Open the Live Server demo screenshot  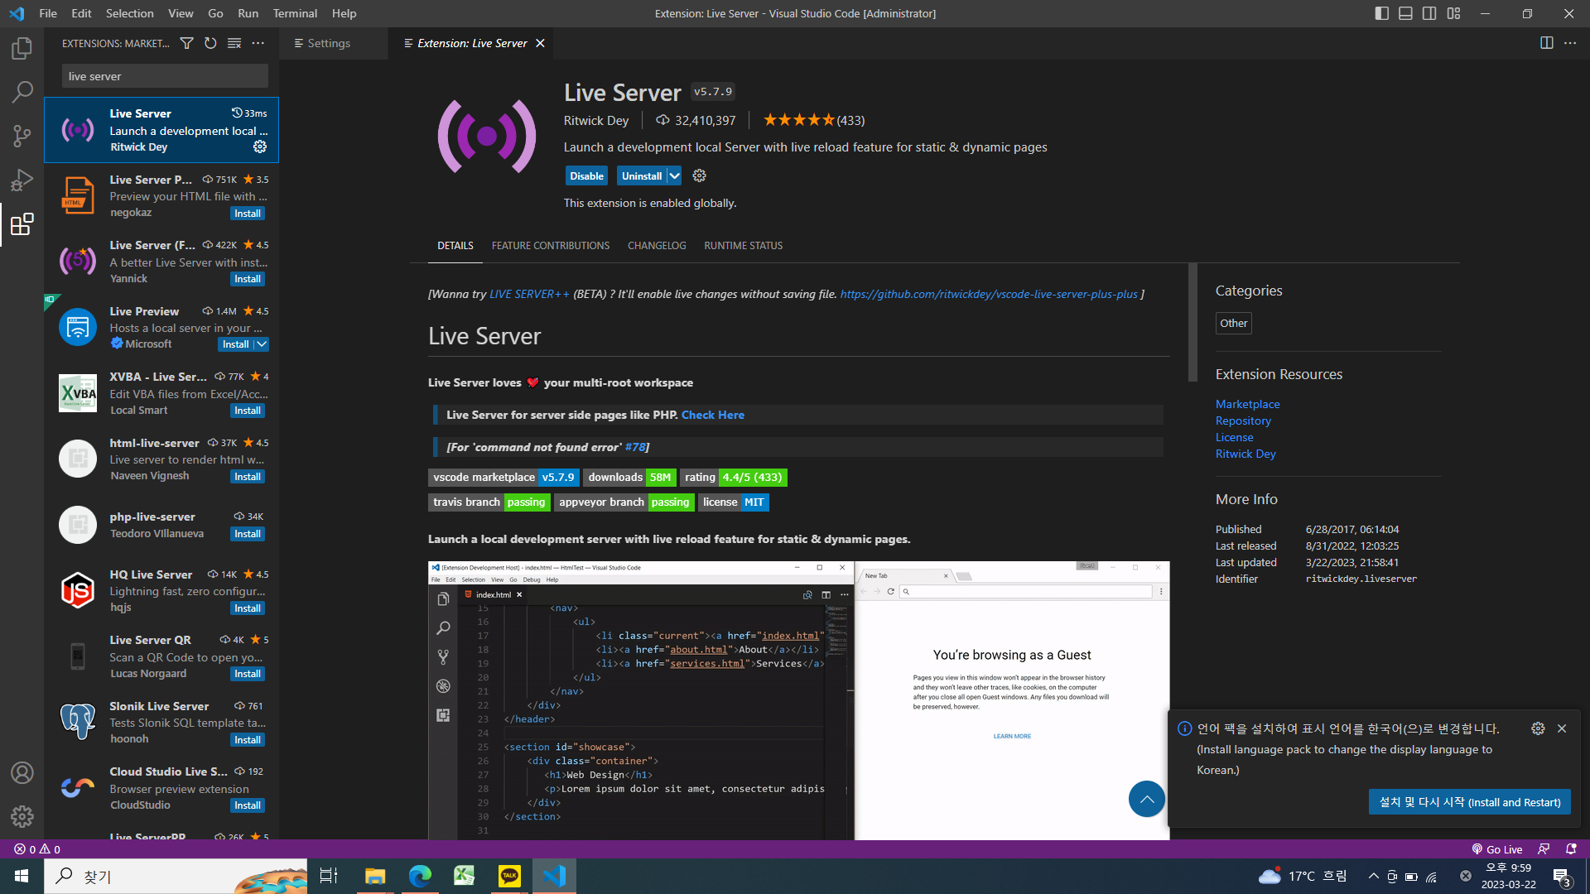799,700
